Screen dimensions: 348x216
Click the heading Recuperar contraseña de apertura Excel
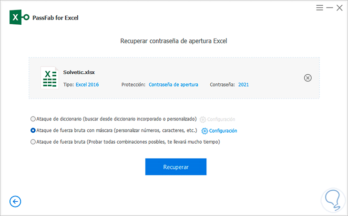pyautogui.click(x=174, y=41)
